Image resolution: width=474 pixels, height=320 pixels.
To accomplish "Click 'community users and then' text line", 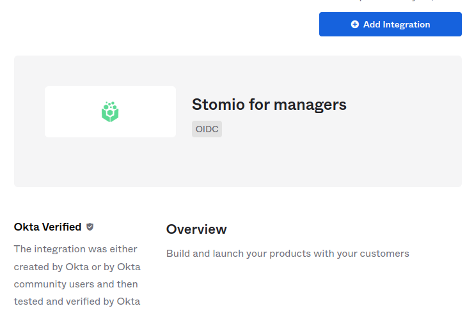I will click(x=76, y=284).
